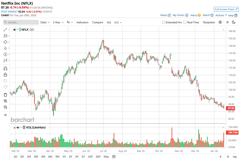
Task: Toggle VOL indicator visibility eye
Action: point(18,128)
